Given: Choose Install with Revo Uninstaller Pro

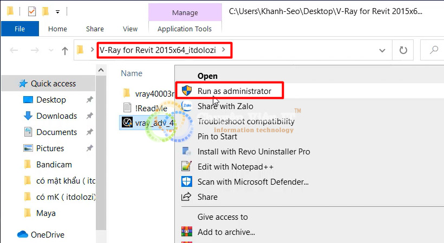Looking at the screenshot, I should pos(254,152).
